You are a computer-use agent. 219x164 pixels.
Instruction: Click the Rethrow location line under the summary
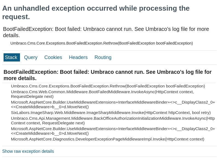point(102,43)
